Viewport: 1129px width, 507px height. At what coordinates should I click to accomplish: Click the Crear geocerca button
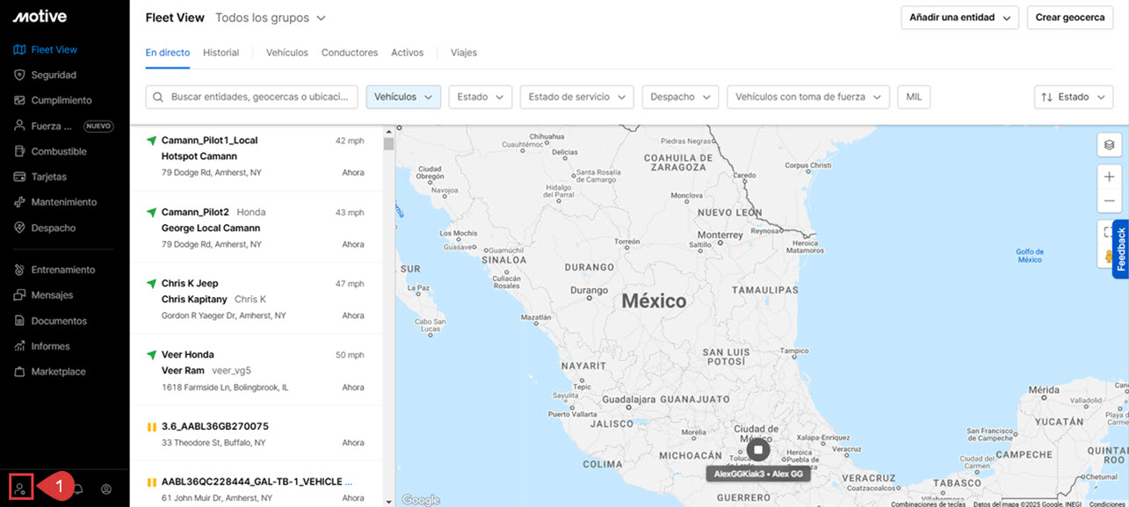pos(1069,18)
